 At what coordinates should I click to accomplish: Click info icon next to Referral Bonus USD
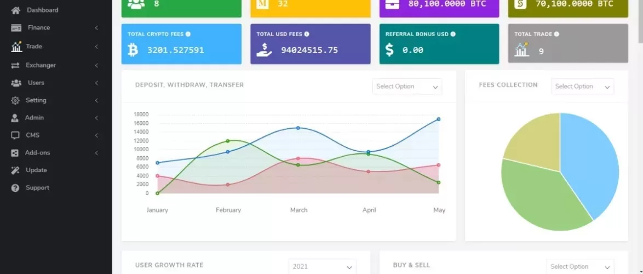coord(453,34)
